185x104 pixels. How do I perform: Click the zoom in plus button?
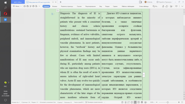pos(179,102)
